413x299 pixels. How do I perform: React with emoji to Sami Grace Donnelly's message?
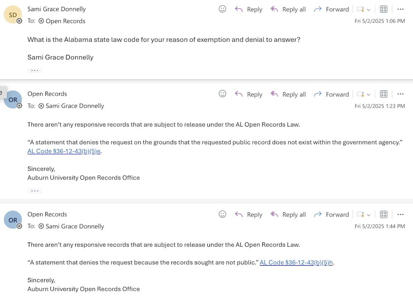(222, 9)
